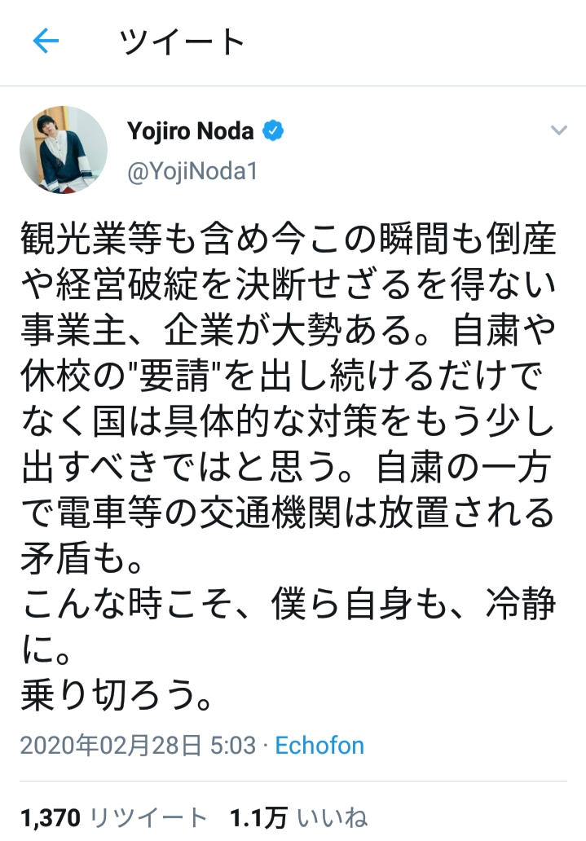
Task: View the 1.1万 いいね list
Action: pos(299,818)
